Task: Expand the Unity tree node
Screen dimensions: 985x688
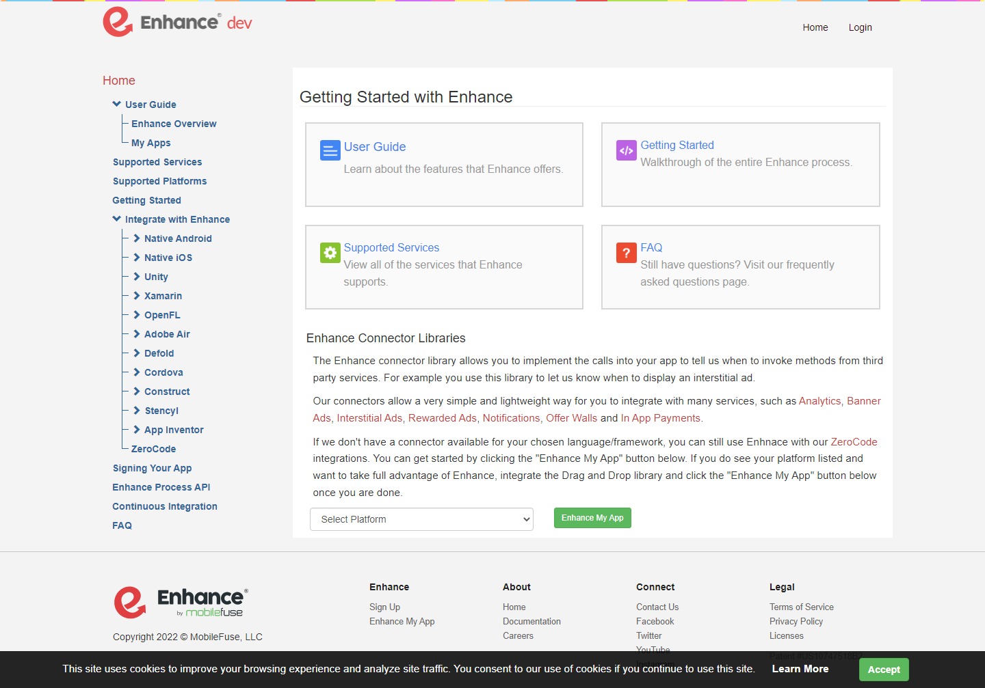Action: tap(137, 277)
